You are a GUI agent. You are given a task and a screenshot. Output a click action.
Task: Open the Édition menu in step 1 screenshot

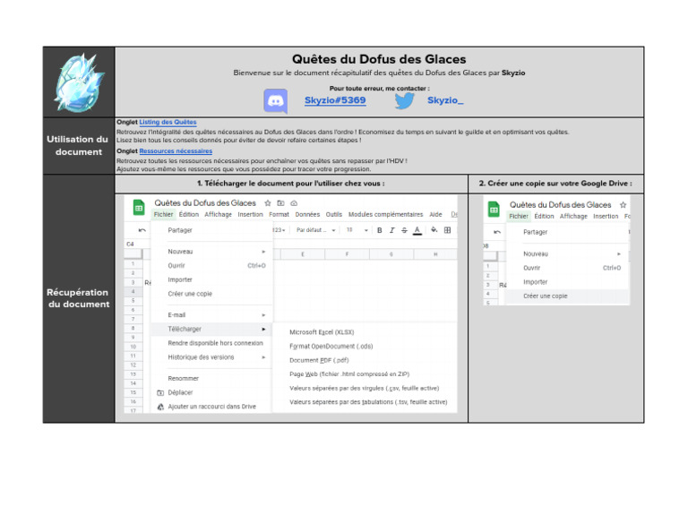[x=189, y=214]
